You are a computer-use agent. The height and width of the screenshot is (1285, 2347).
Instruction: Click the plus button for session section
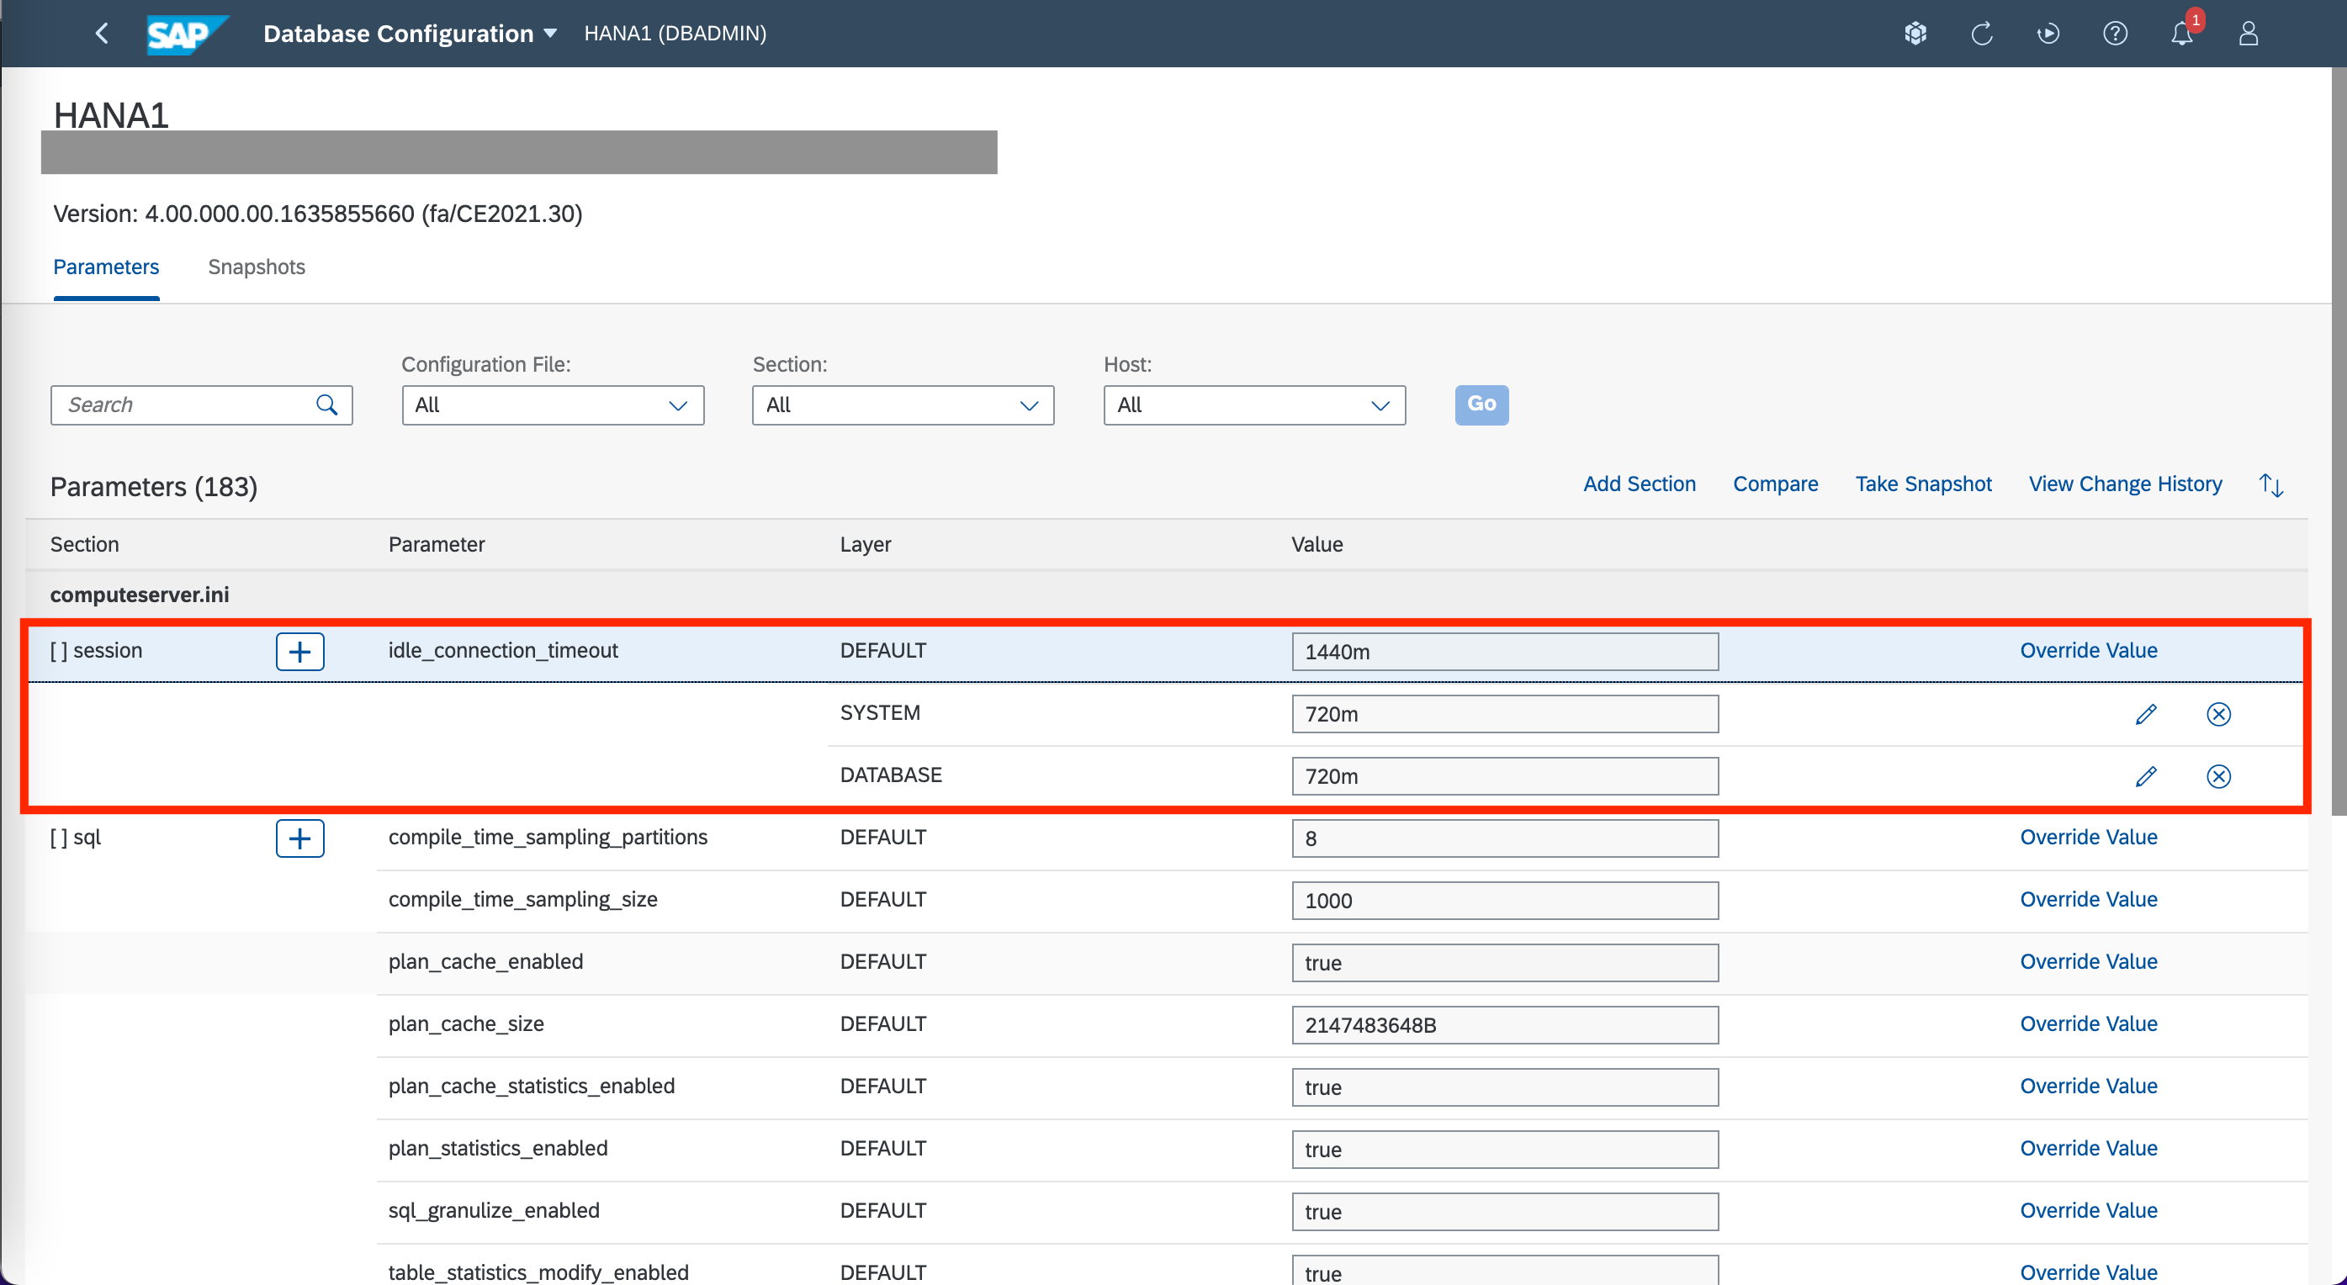(x=299, y=651)
